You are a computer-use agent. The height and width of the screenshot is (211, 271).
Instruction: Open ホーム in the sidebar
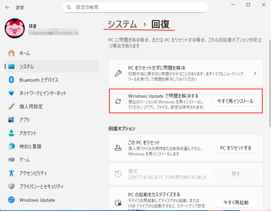point(51,53)
